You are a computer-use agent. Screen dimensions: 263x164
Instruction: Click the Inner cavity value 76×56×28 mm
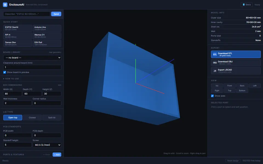[x=253, y=22]
